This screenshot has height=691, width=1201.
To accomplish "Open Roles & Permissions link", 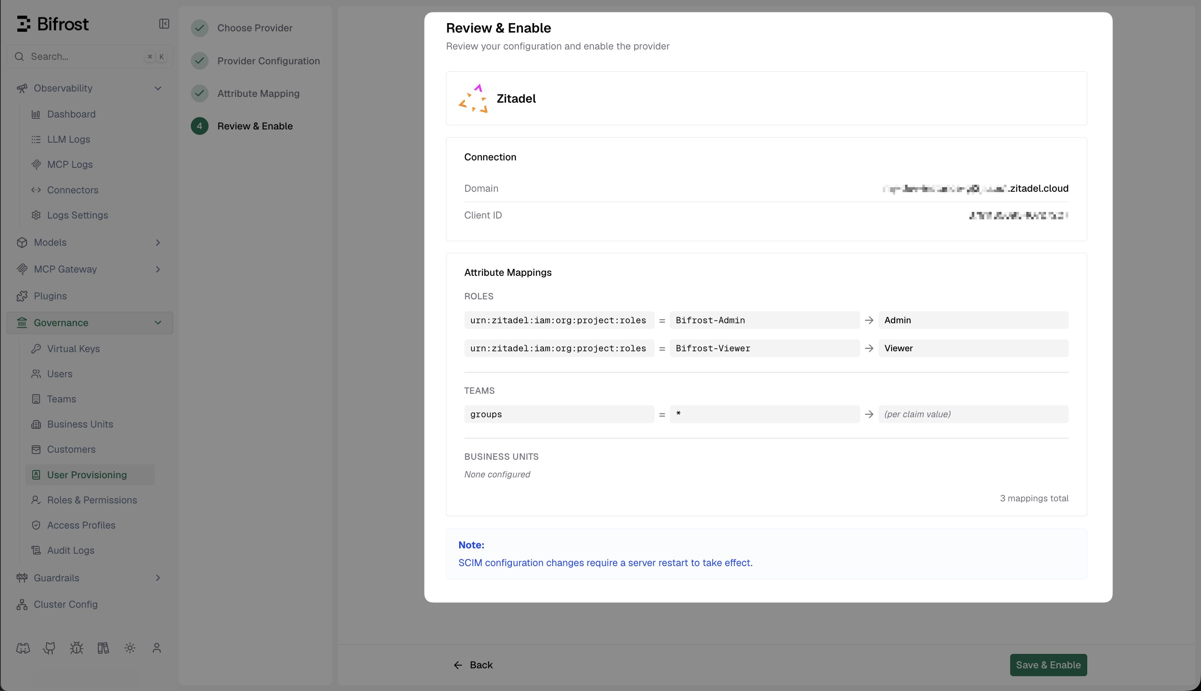I will pyautogui.click(x=92, y=500).
